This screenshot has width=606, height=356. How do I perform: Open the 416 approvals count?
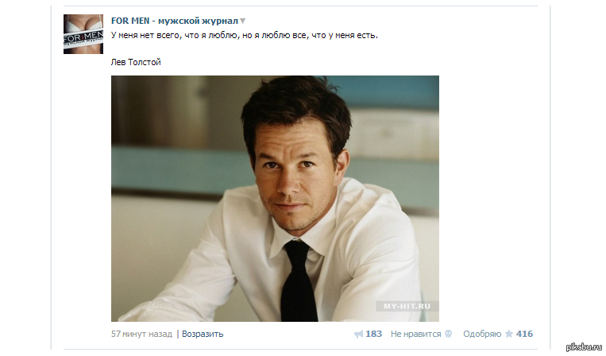point(524,334)
